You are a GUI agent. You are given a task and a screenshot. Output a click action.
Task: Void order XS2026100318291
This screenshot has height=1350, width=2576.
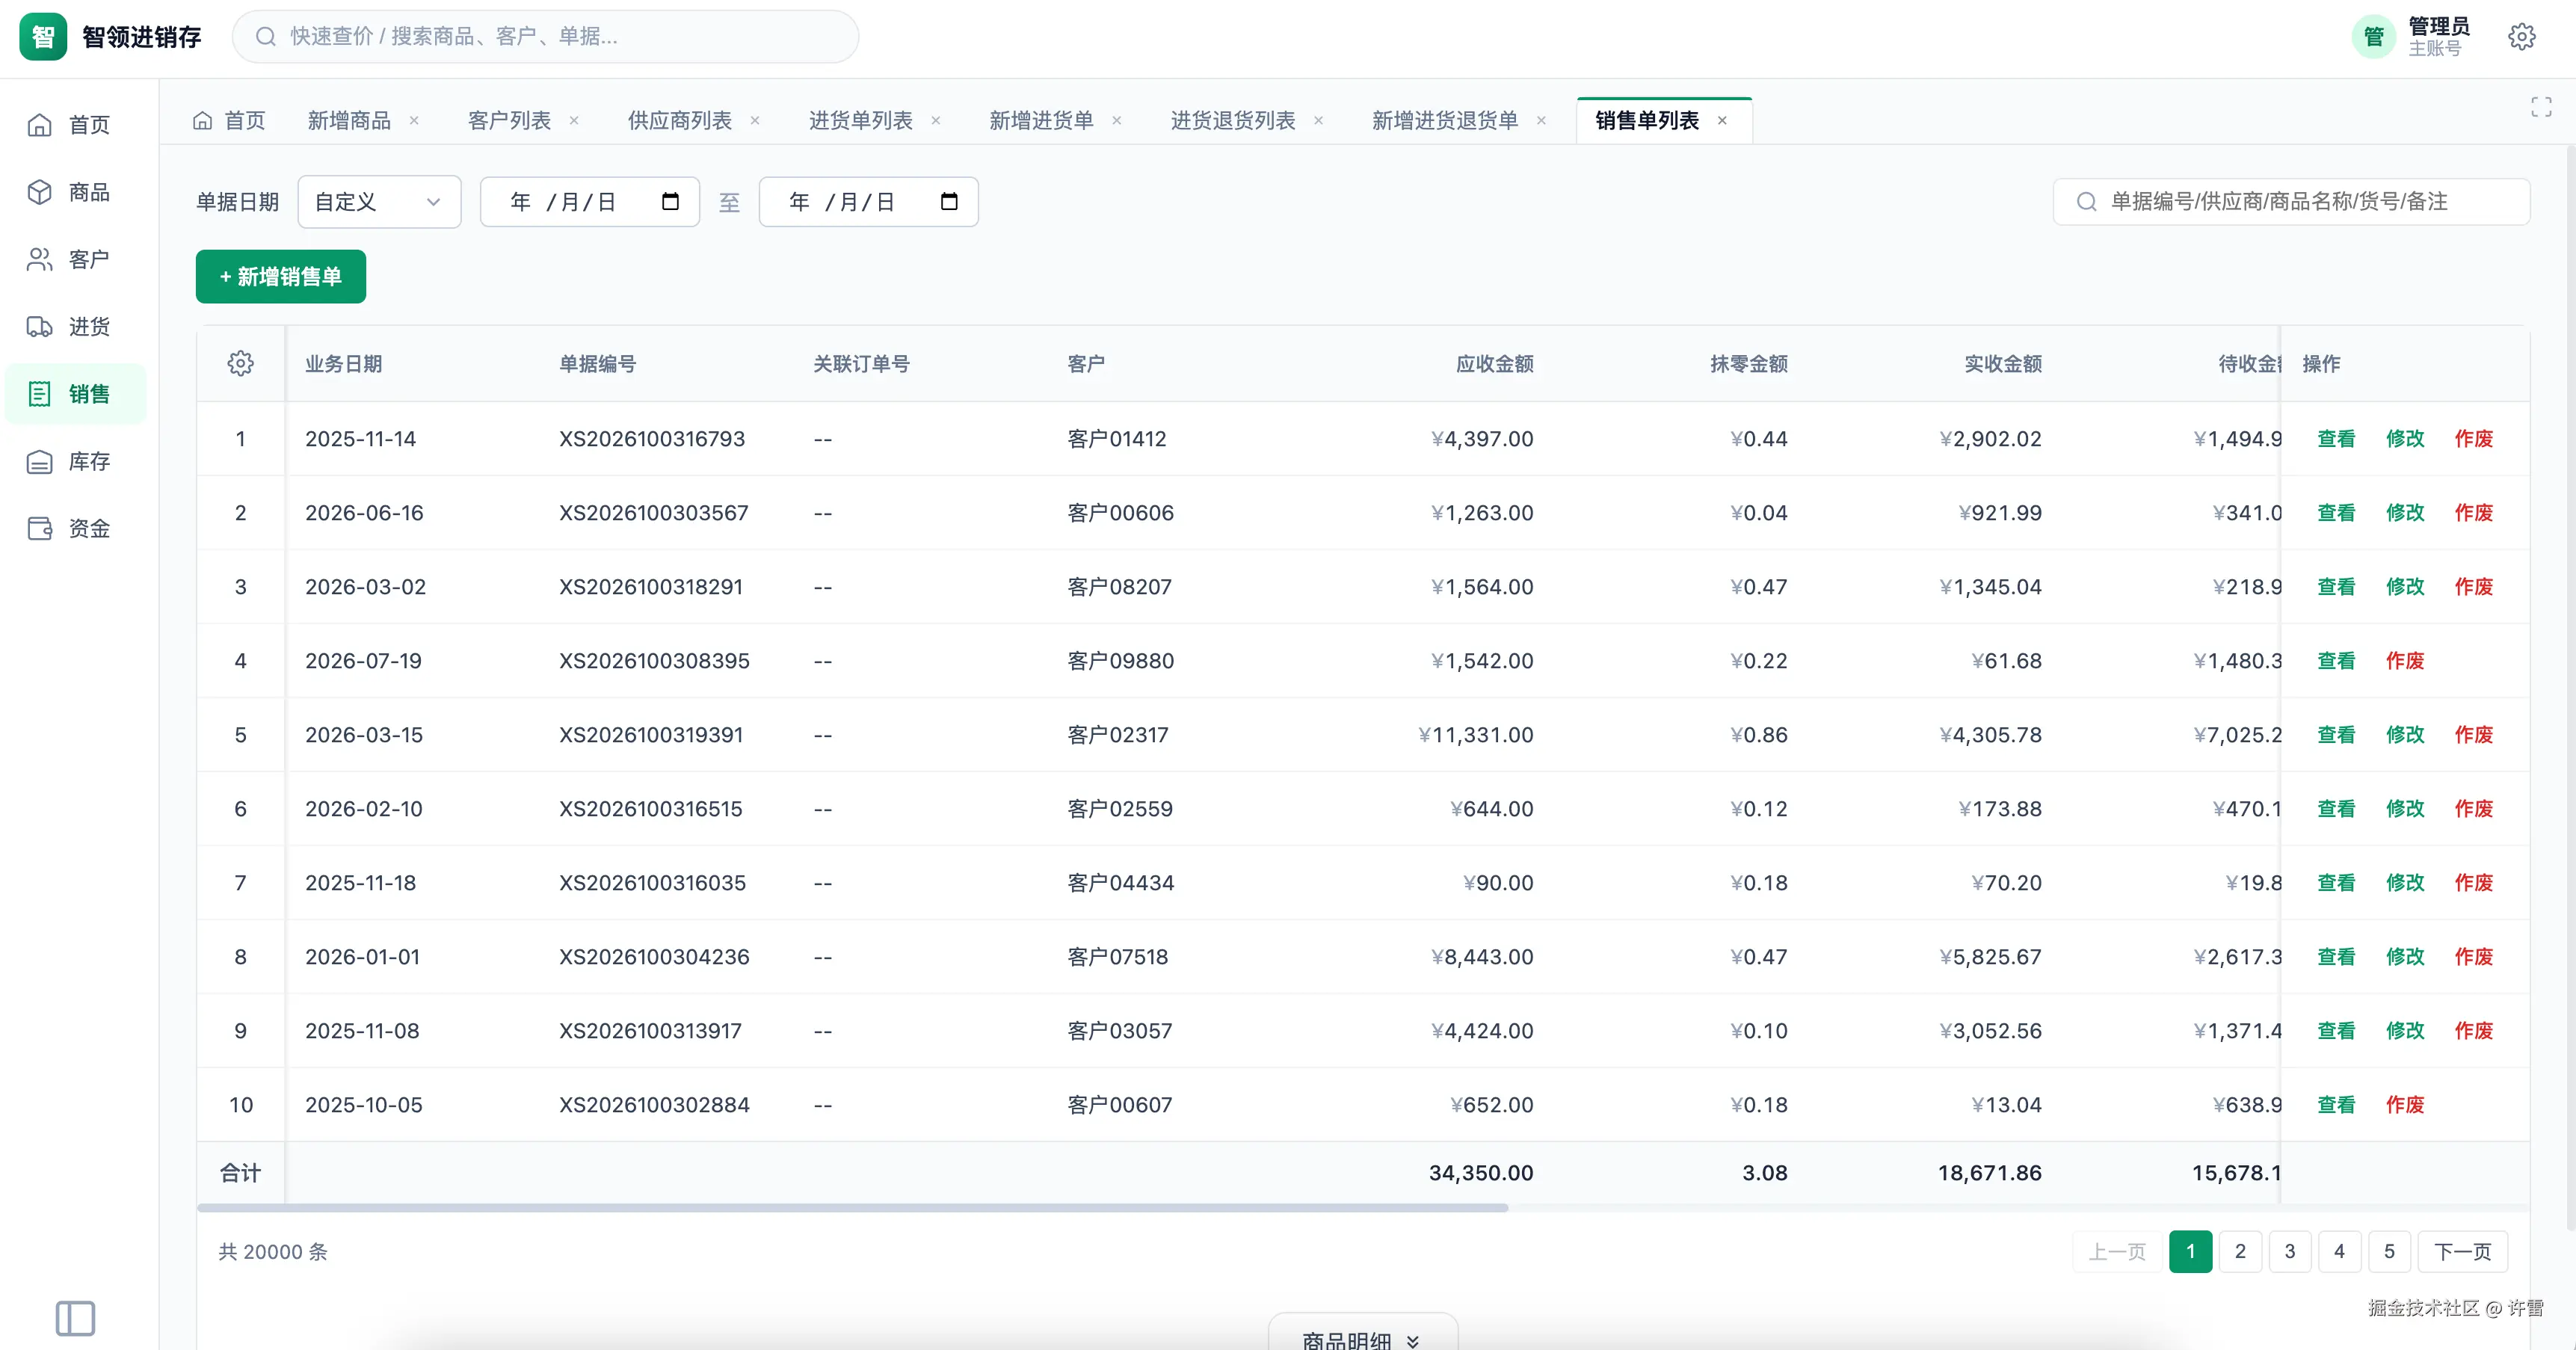click(x=2473, y=586)
